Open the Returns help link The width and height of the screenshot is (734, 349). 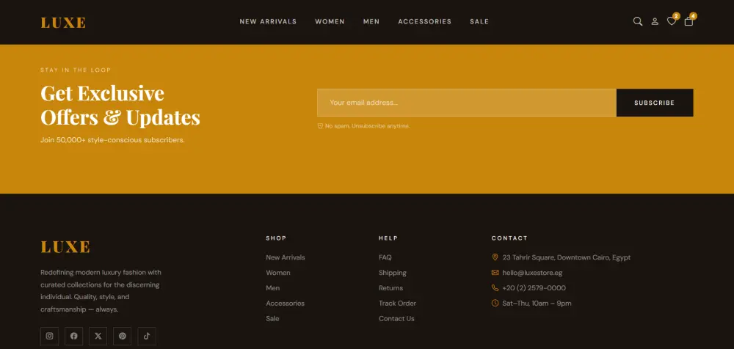point(391,287)
